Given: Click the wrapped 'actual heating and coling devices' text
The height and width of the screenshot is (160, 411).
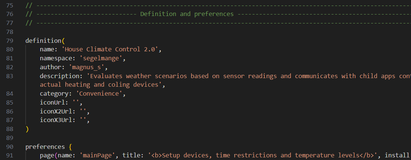Looking at the screenshot, I should 101,85.
